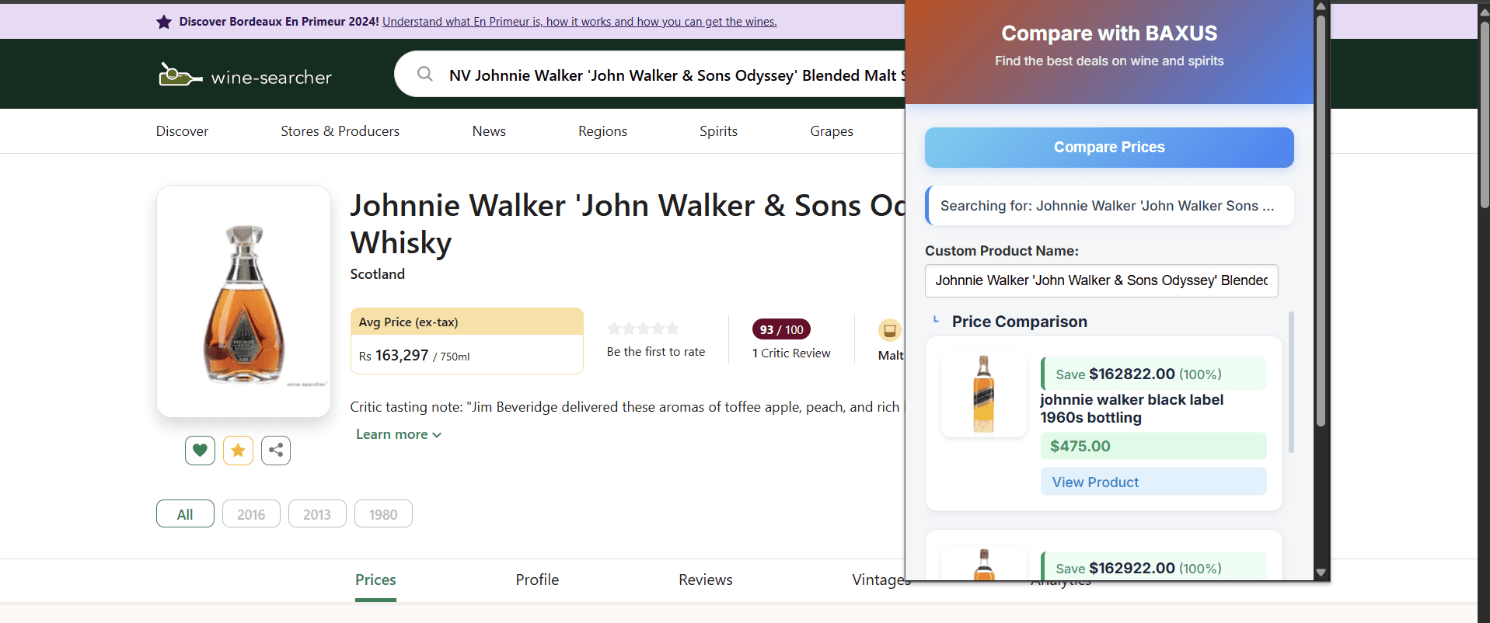The height and width of the screenshot is (623, 1490).
Task: Open the Spirits navigation menu
Action: click(x=718, y=131)
